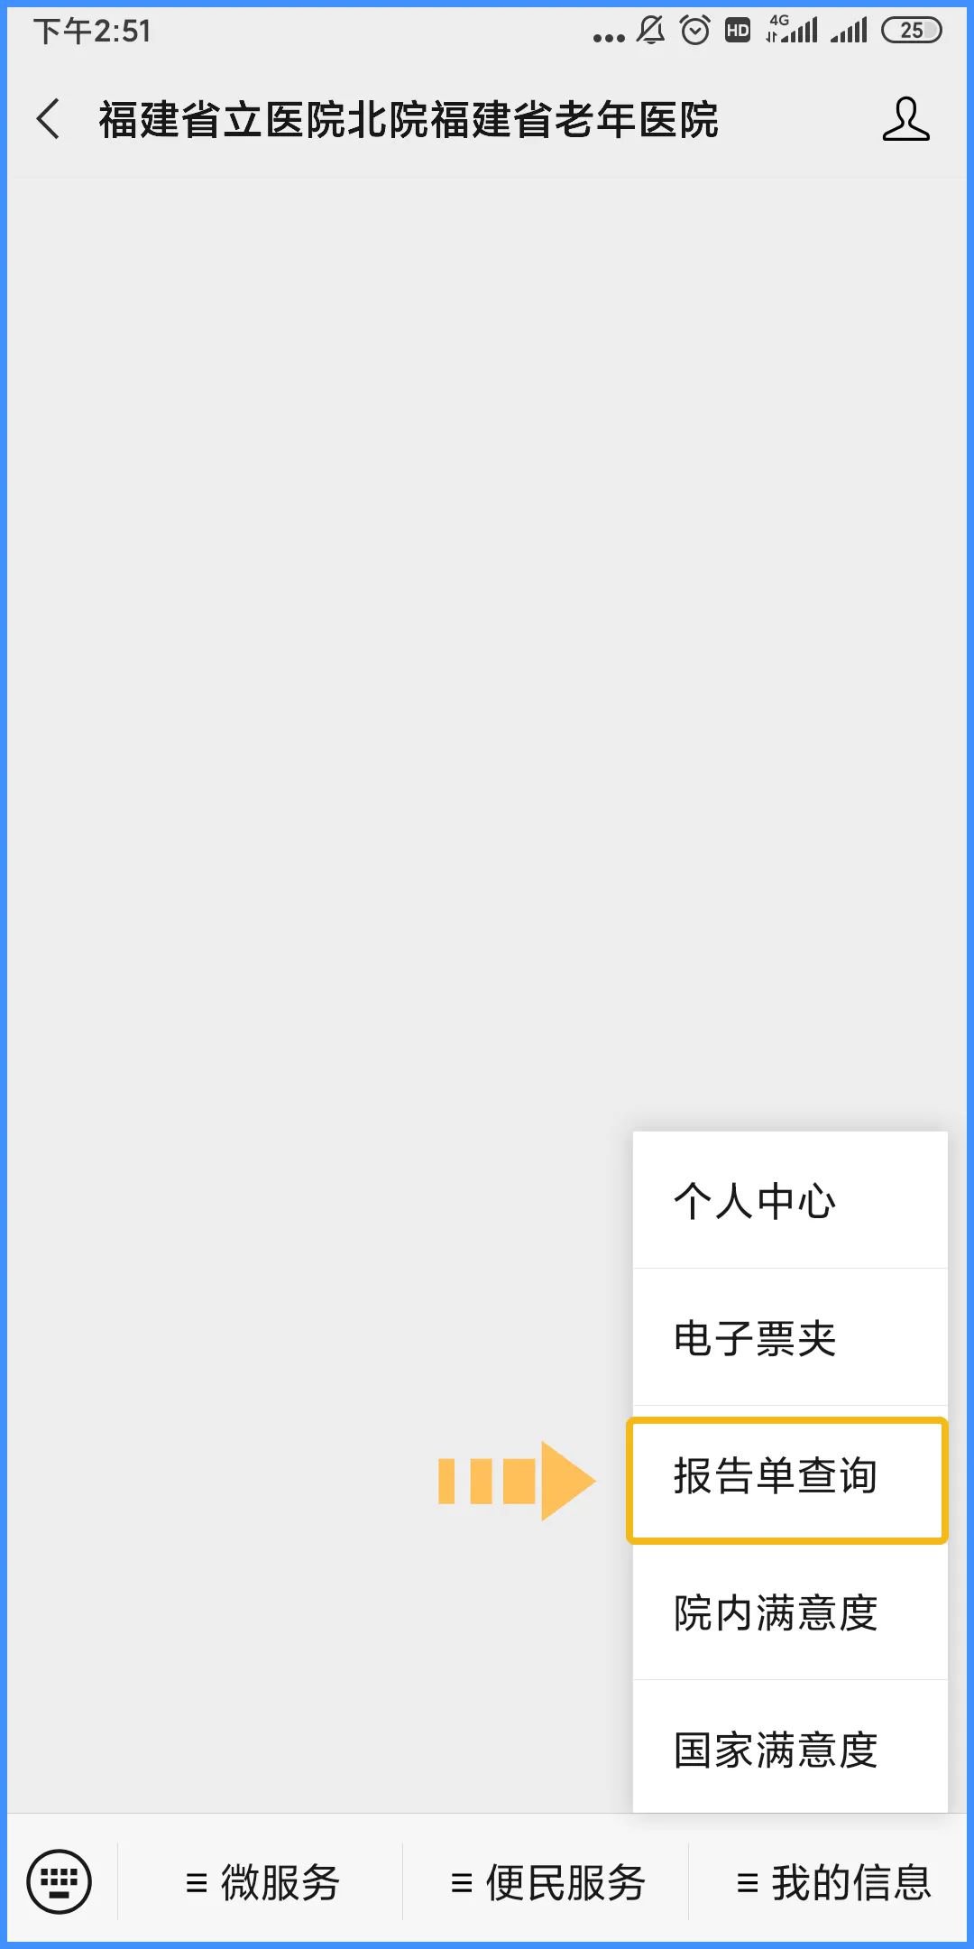
Task: Switch to keyboard input mode icon
Action: (60, 1881)
